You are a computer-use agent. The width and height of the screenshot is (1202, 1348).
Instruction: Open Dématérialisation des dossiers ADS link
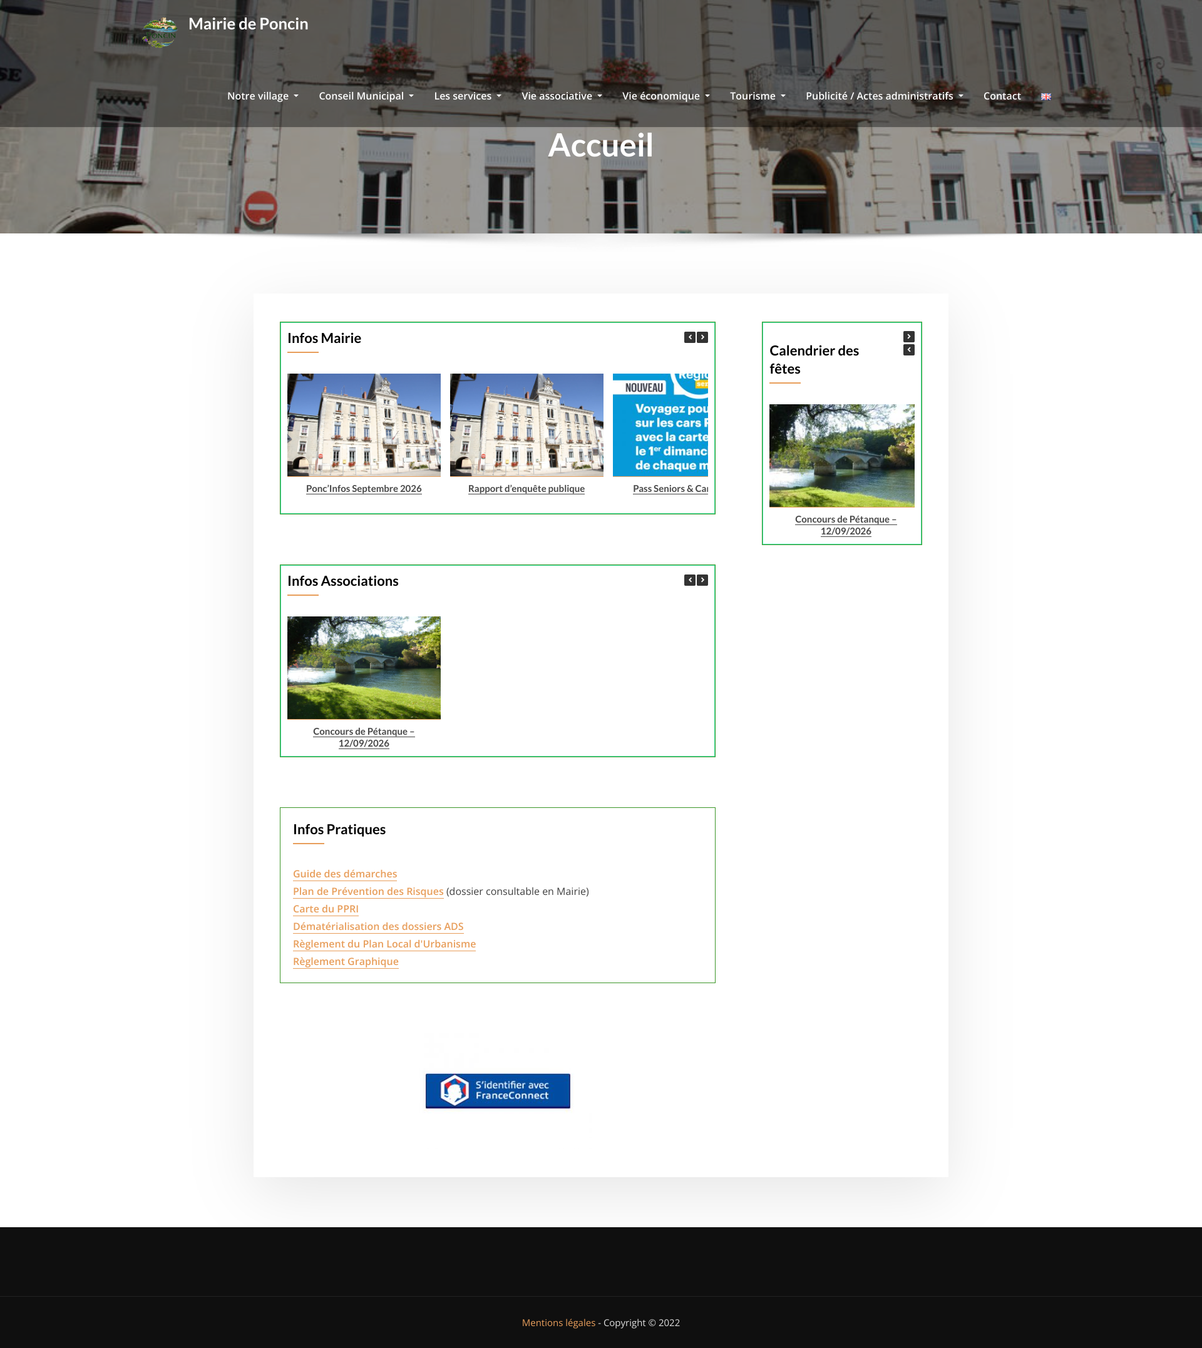(x=378, y=927)
